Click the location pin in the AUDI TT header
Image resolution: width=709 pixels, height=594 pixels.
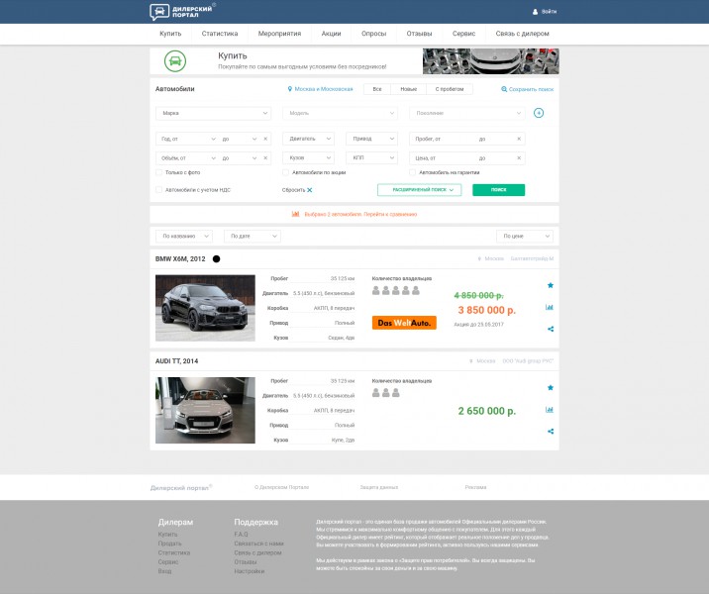(x=470, y=361)
